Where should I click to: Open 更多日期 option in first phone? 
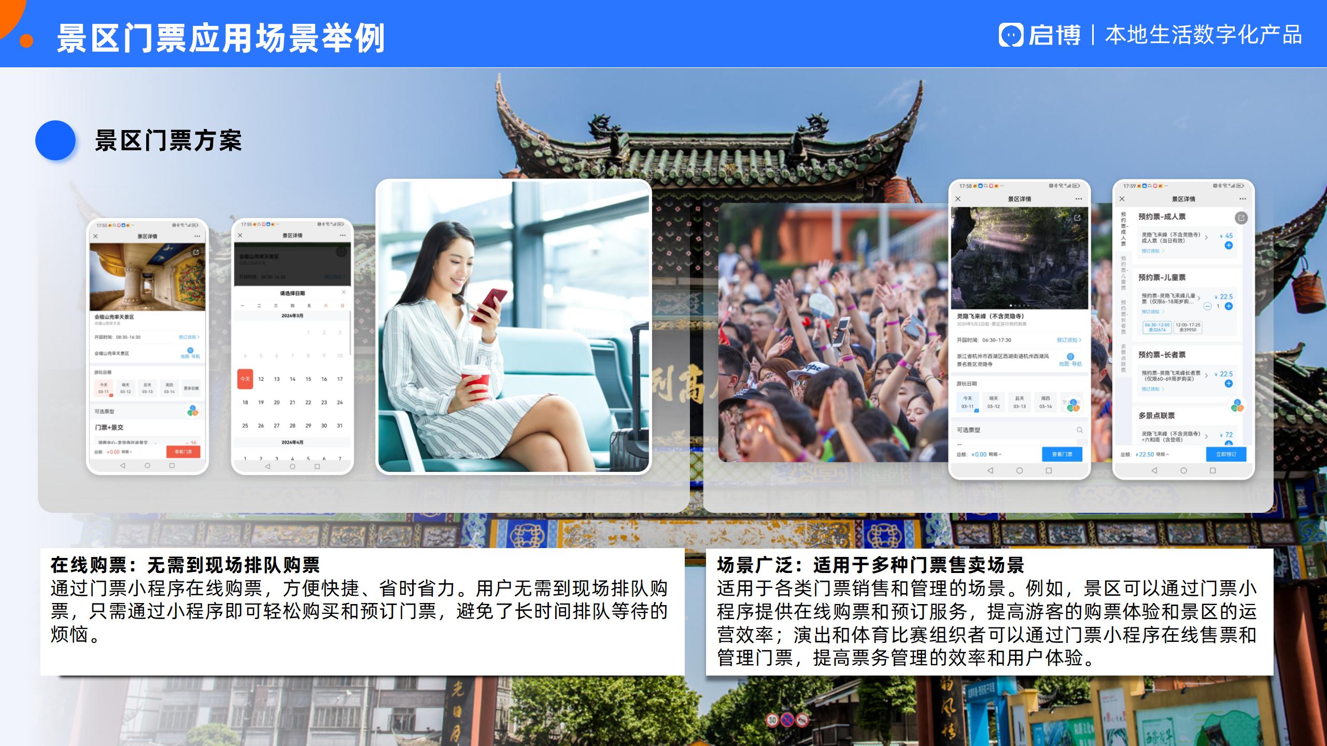[191, 388]
